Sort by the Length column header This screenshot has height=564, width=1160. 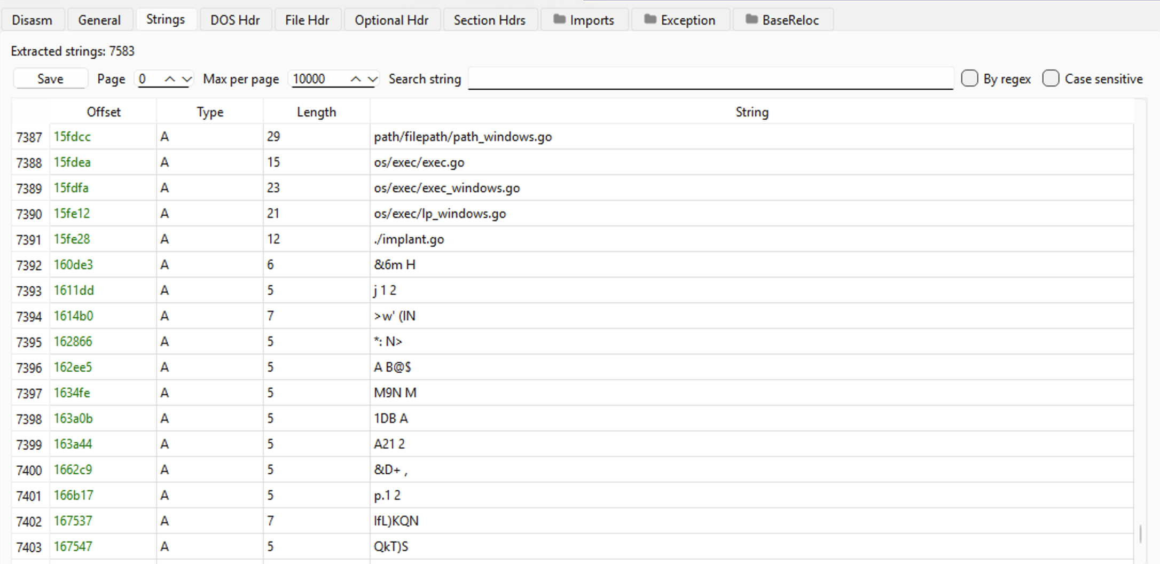(x=316, y=112)
